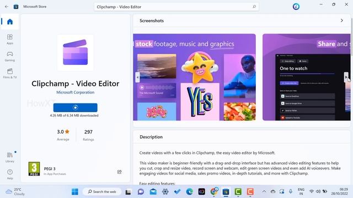Open the user profile avatar
Viewport: 353px width, 198px height.
point(296,7)
